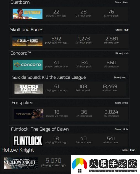Select the Suicide Squad banner image

[x=29, y=89]
